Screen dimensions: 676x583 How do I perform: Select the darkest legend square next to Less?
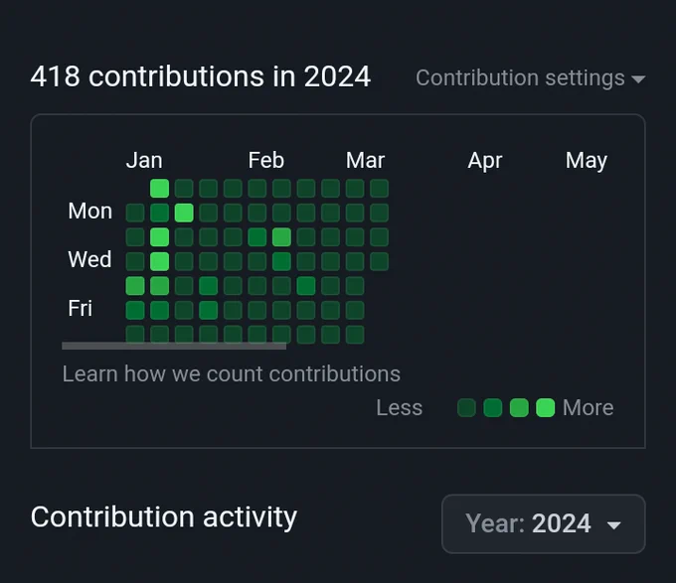pyautogui.click(x=466, y=408)
